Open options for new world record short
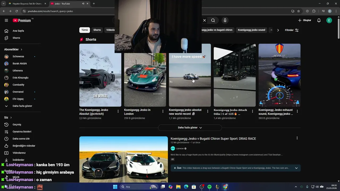The height and width of the screenshot is (191, 340). 208,111
